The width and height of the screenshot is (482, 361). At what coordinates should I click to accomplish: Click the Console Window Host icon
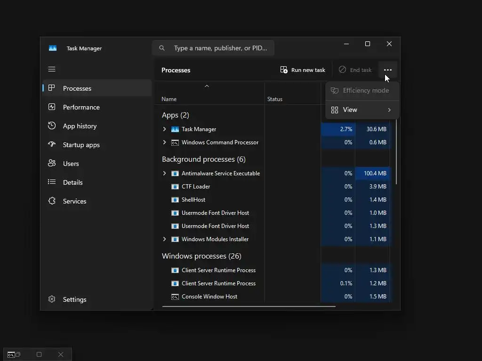[175, 297]
